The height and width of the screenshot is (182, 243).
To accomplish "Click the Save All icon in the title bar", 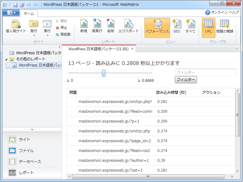I will 22,5.
